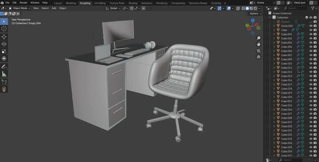Switch to the Modeling workspace tab

71,3
